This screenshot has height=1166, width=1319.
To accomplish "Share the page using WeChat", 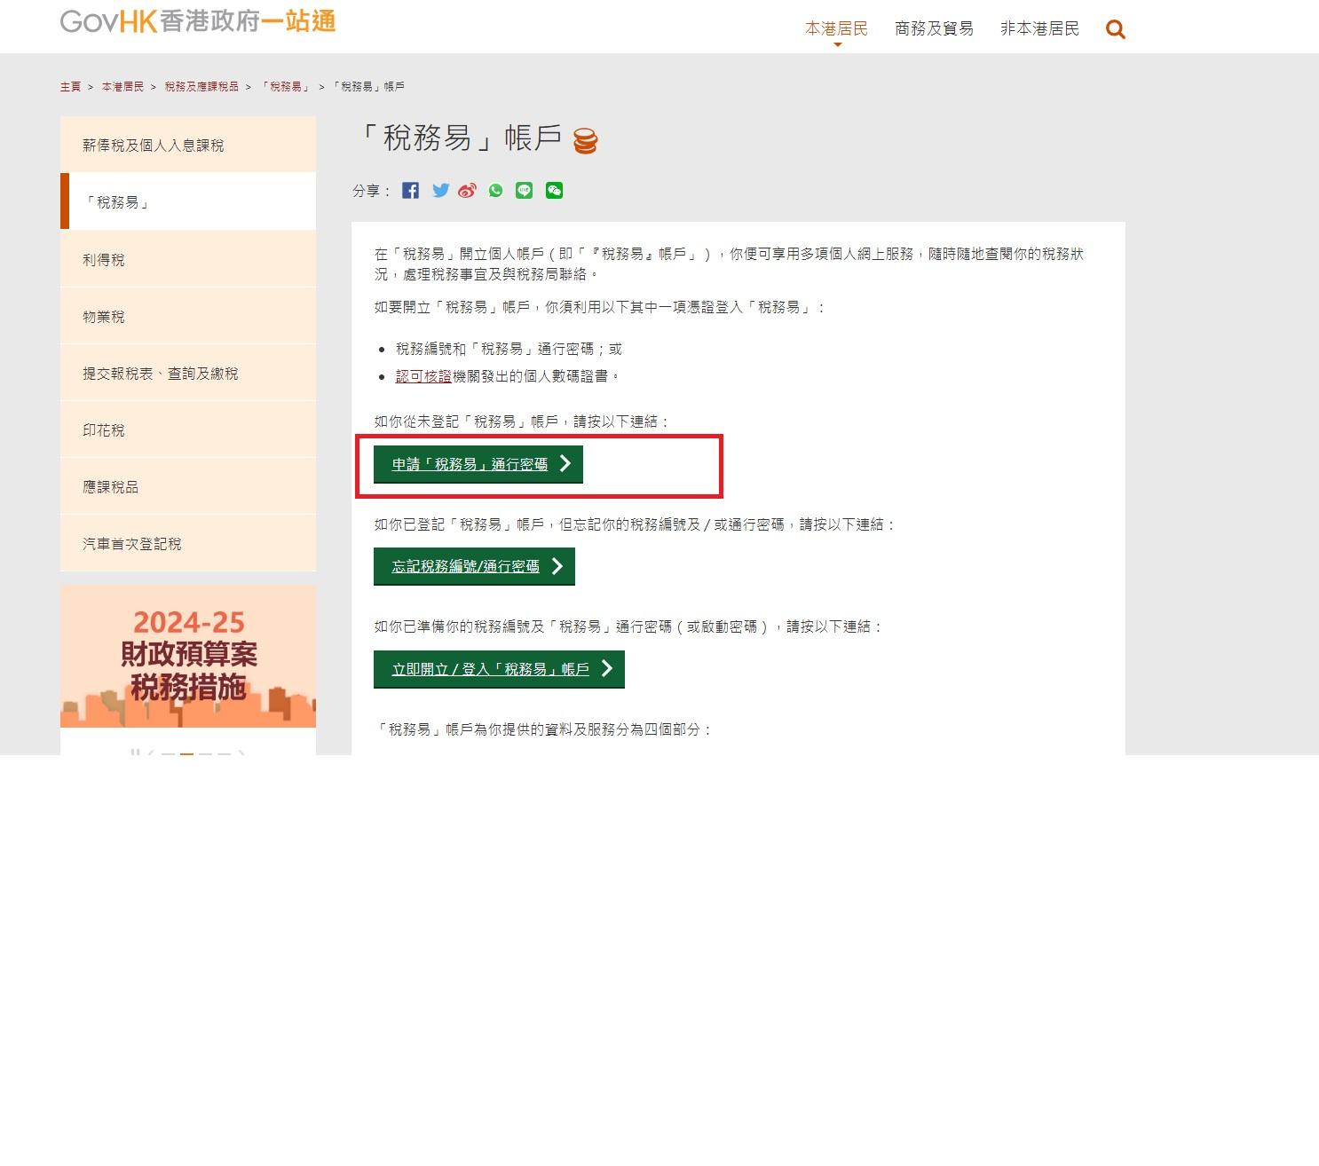I will 553,189.
